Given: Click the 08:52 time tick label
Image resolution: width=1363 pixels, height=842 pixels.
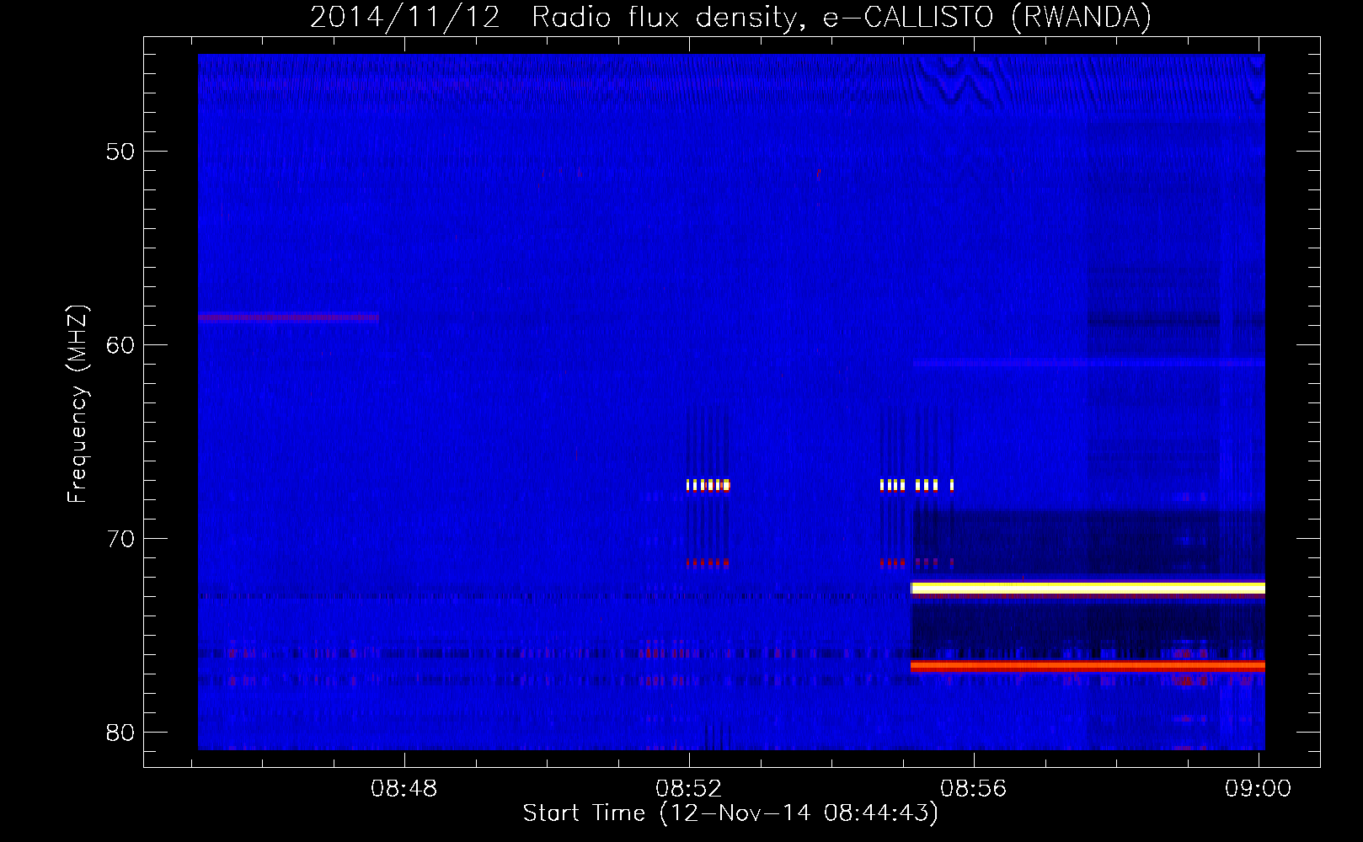Looking at the screenshot, I should pos(689,788).
